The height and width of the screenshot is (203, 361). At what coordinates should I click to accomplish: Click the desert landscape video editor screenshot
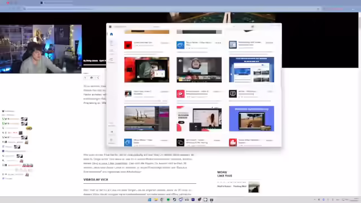[x=147, y=118]
